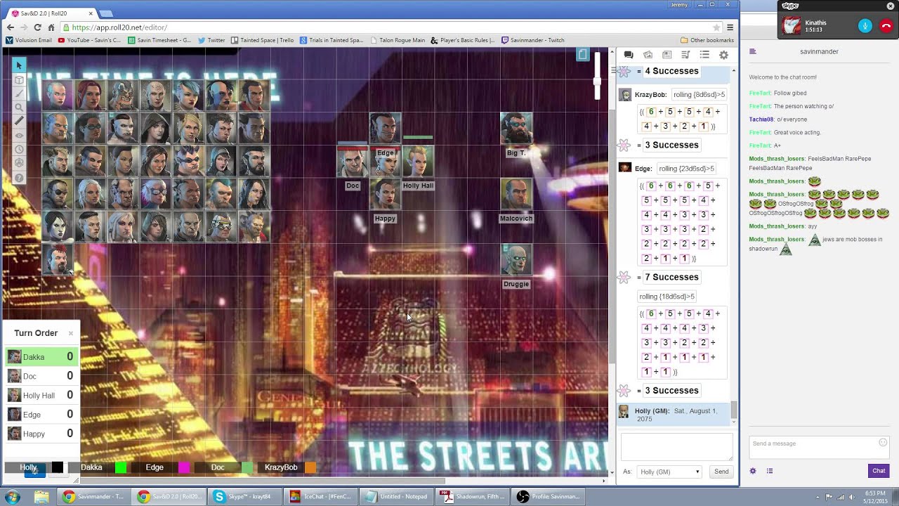899x506 pixels.
Task: Click KrazyBob's orange color swatch
Action: coord(310,467)
